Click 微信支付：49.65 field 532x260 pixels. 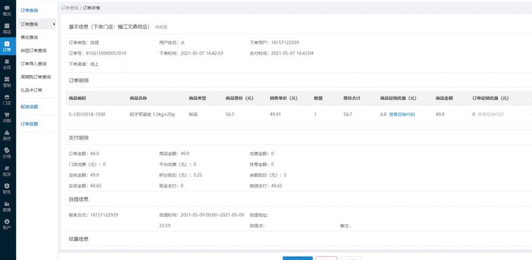tap(265, 186)
